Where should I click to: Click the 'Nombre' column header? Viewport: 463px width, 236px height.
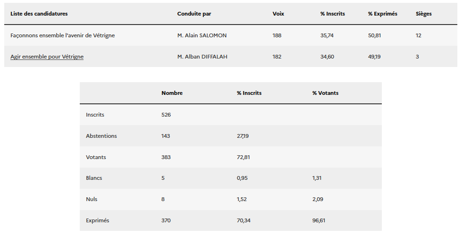point(172,93)
